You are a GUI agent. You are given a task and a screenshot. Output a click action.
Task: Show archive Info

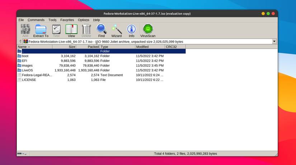[131, 31]
